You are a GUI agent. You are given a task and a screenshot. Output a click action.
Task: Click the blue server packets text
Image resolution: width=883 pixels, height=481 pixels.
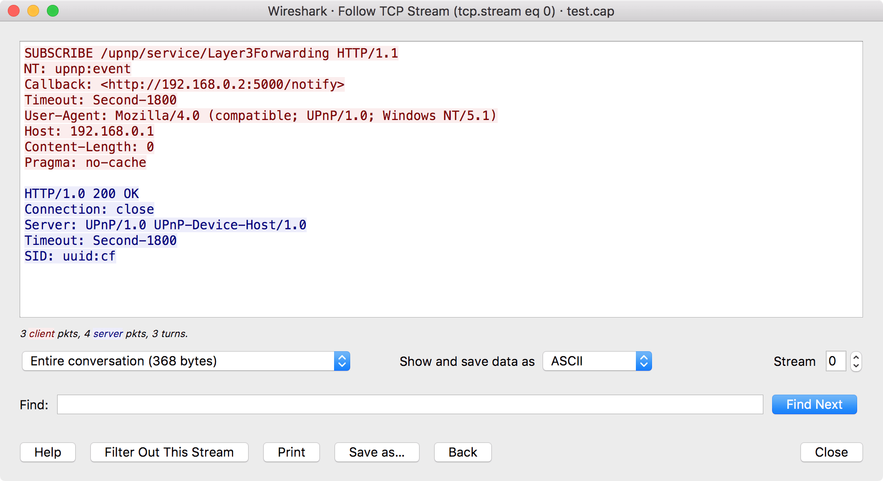(108, 334)
